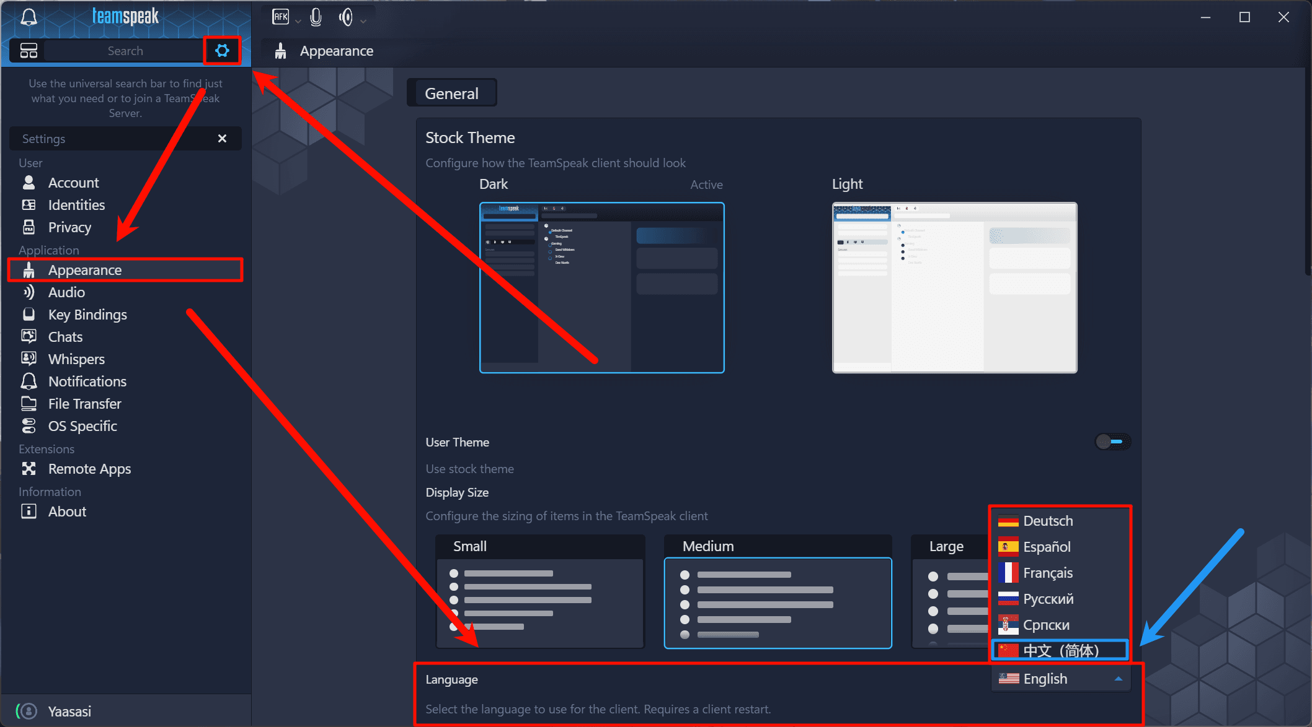1312x727 pixels.
Task: Open Audio settings
Action: click(x=125, y=292)
